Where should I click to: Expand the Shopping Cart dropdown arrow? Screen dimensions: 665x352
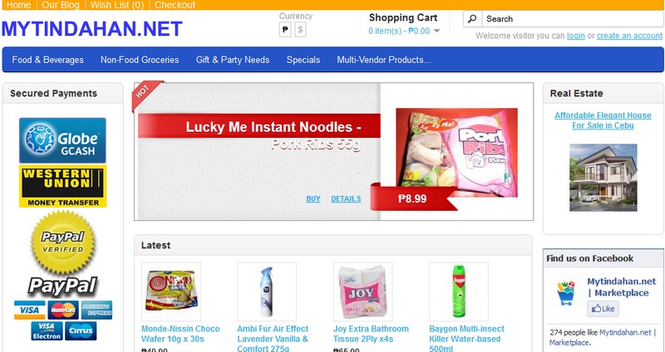point(437,31)
